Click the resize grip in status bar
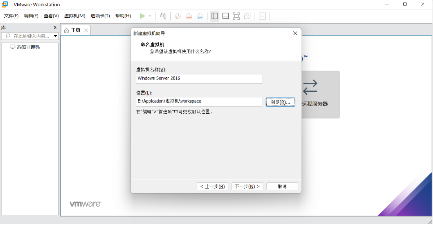 click(430, 222)
